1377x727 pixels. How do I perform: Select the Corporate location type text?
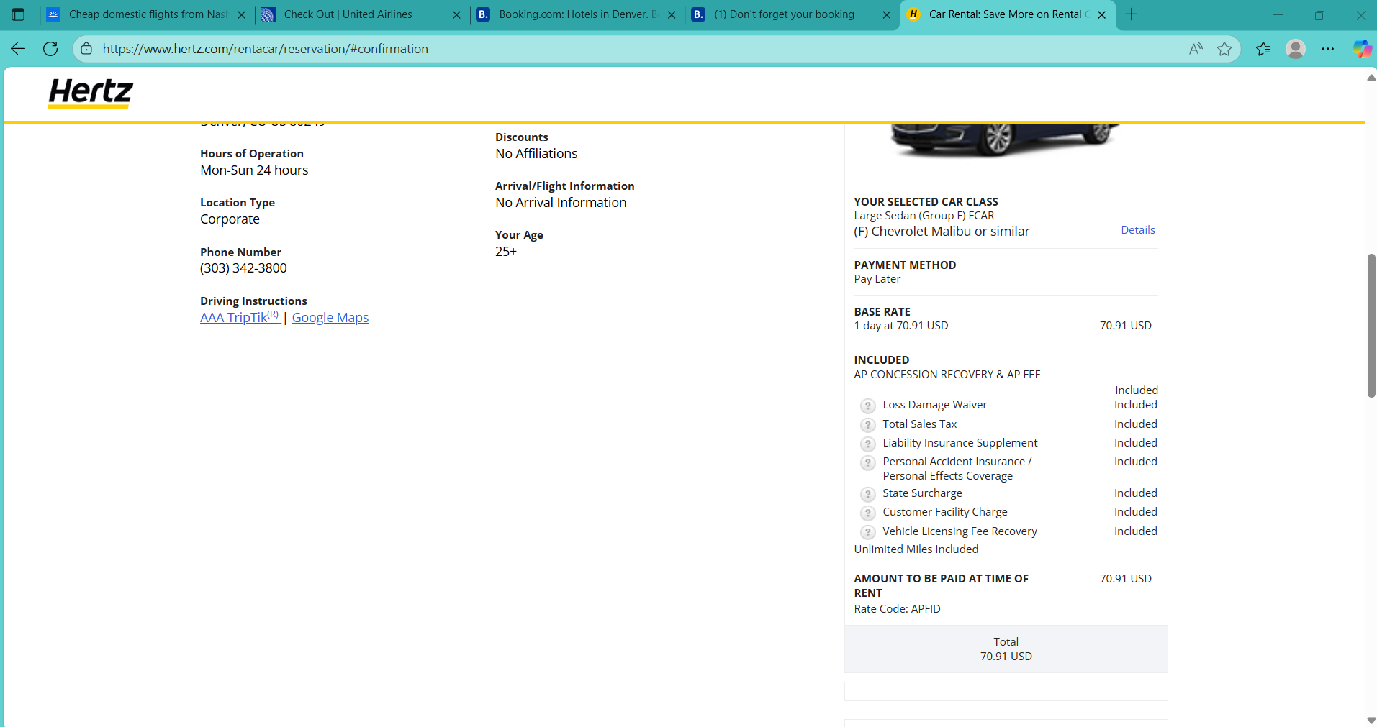tap(230, 219)
